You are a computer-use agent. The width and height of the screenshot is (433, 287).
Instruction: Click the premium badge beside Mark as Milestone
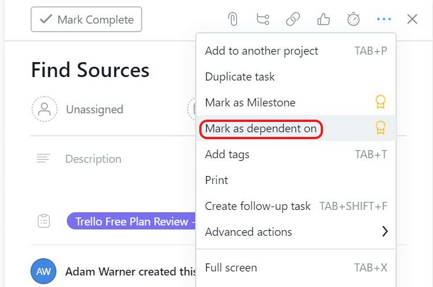(380, 102)
